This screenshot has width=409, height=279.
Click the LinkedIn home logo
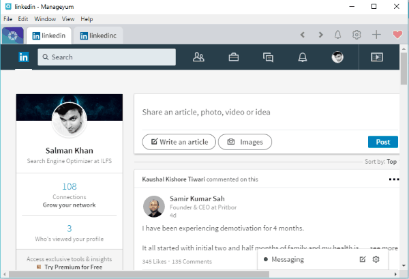(24, 57)
